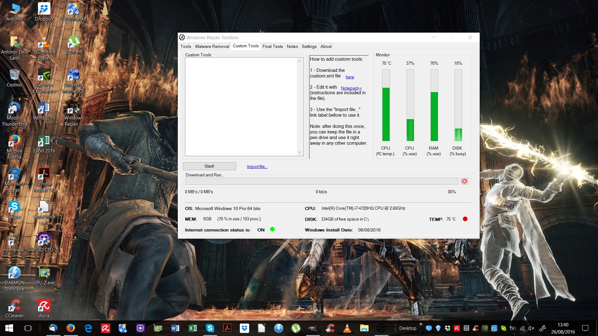
Task: Click the RAM usage monitor bar
Action: [x=434, y=105]
